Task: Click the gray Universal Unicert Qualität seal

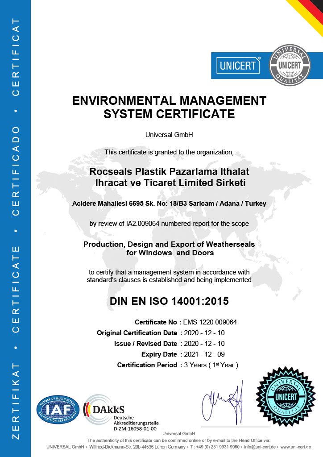Action: (290, 65)
